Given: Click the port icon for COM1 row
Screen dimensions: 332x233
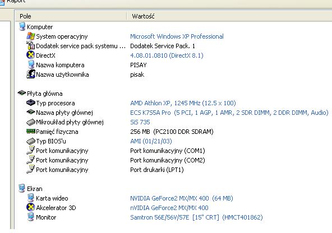Looking at the screenshot, I should [31, 150].
